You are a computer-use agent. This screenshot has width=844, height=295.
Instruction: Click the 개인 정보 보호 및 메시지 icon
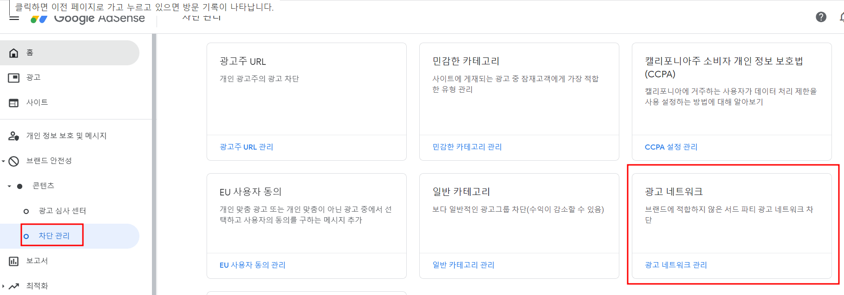point(14,136)
